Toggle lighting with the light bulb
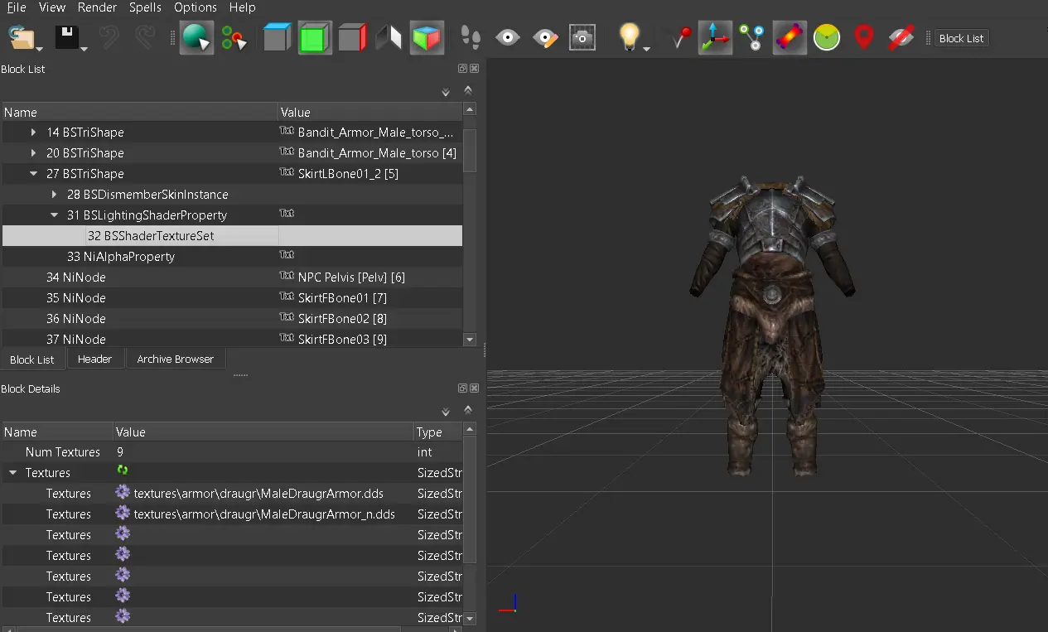 [630, 36]
